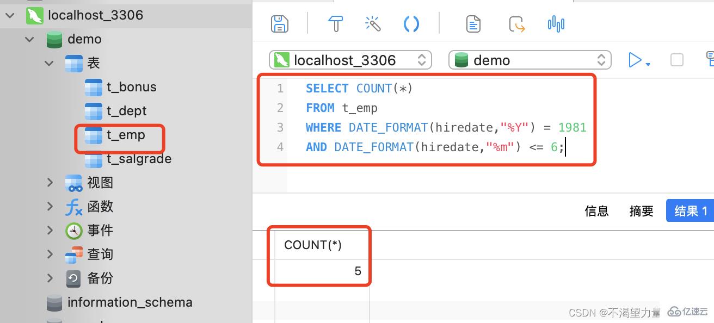Open the localhost_3306 connection dropdown
The image size is (714, 323).
[x=350, y=60]
